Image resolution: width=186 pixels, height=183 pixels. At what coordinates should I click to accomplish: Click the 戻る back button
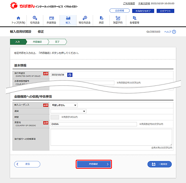(27, 164)
